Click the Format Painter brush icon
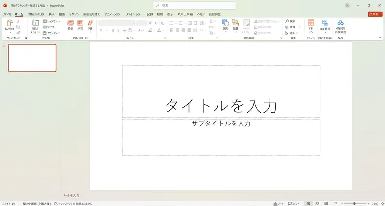385x206 pixels. 18,33
